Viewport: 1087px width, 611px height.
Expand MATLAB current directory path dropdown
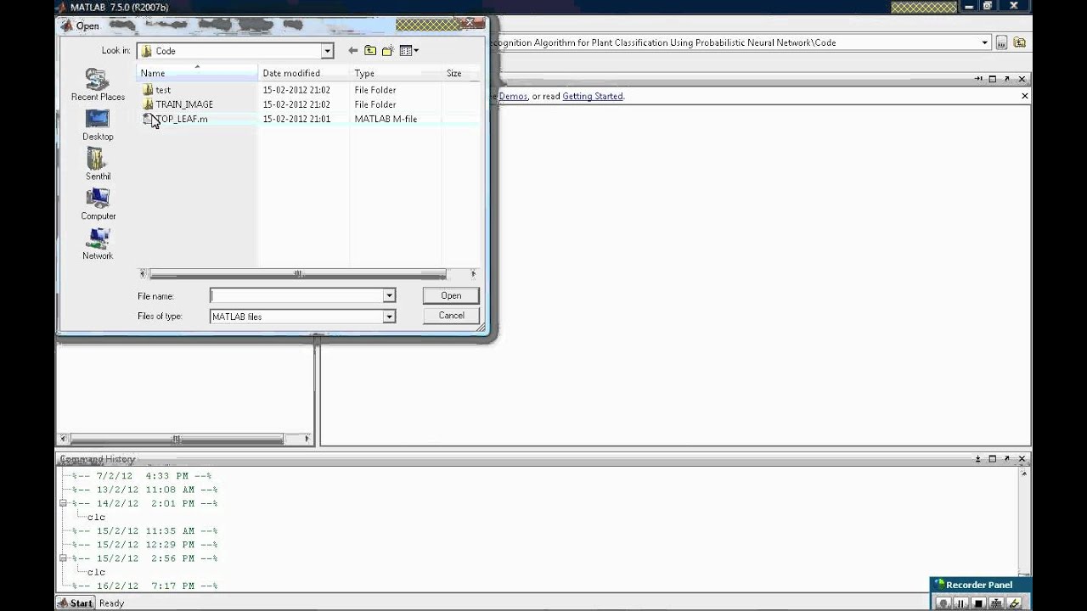pos(985,42)
